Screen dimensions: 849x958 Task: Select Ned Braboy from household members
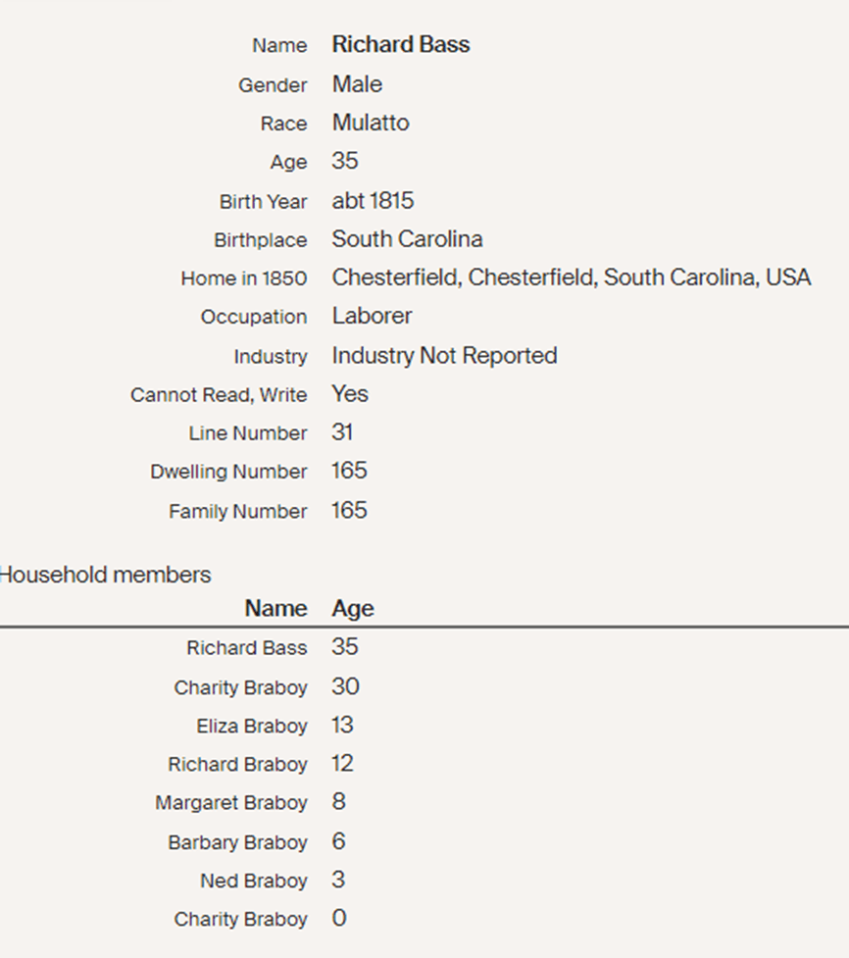253,881
